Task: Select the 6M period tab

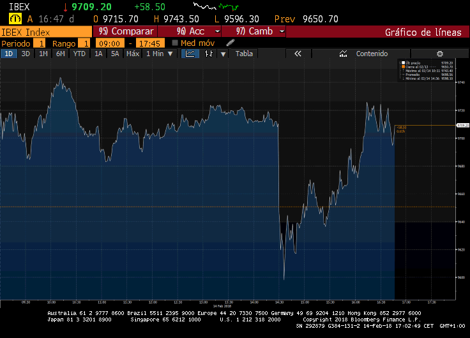Action: tap(60, 54)
